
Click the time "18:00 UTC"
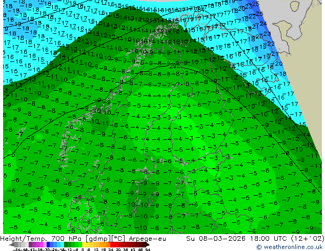click(x=269, y=239)
